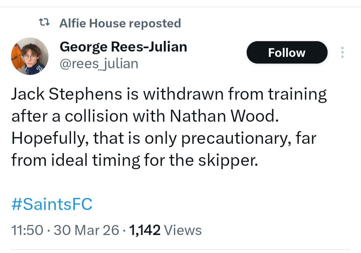Open the @rees_julian handle
The image size is (361, 253).
(99, 64)
